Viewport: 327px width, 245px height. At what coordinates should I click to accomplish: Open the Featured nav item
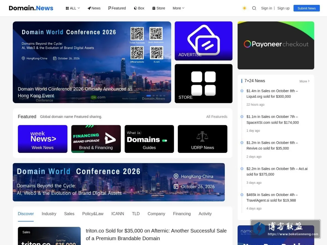point(117,8)
